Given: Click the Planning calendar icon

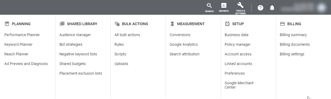Looking at the screenshot, I should click(7, 24).
